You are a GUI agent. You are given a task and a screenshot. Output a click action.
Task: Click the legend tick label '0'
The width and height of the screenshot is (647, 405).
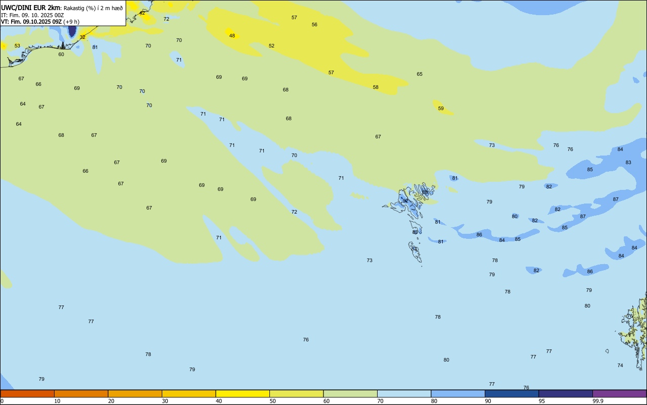coord(2,401)
